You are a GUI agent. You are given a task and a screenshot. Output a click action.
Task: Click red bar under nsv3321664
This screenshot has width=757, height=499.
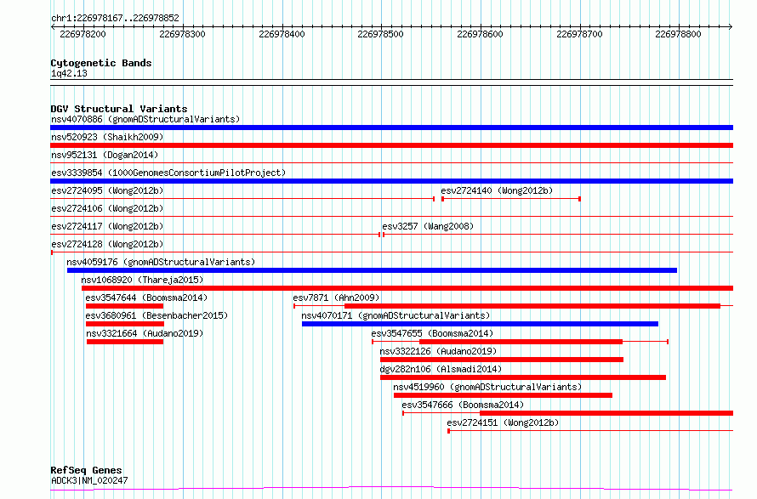point(125,342)
